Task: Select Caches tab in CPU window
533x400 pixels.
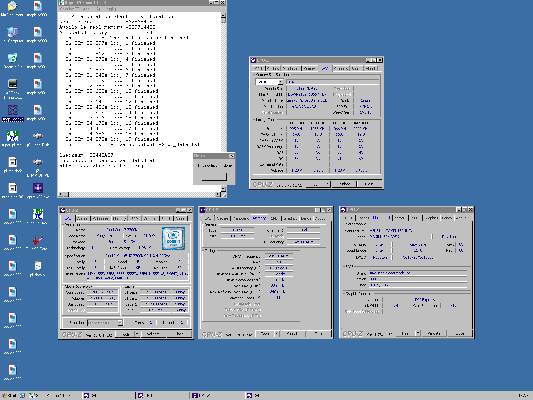Action: (x=83, y=219)
